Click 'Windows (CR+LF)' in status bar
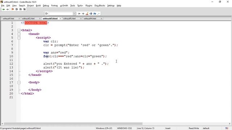The height and width of the screenshot is (130, 232). [104, 128]
